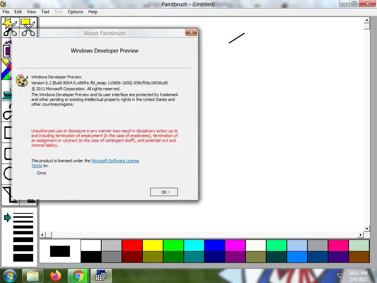Click the vertical scrollbar down arrow
The height and width of the screenshot is (283, 377).
[367, 229]
